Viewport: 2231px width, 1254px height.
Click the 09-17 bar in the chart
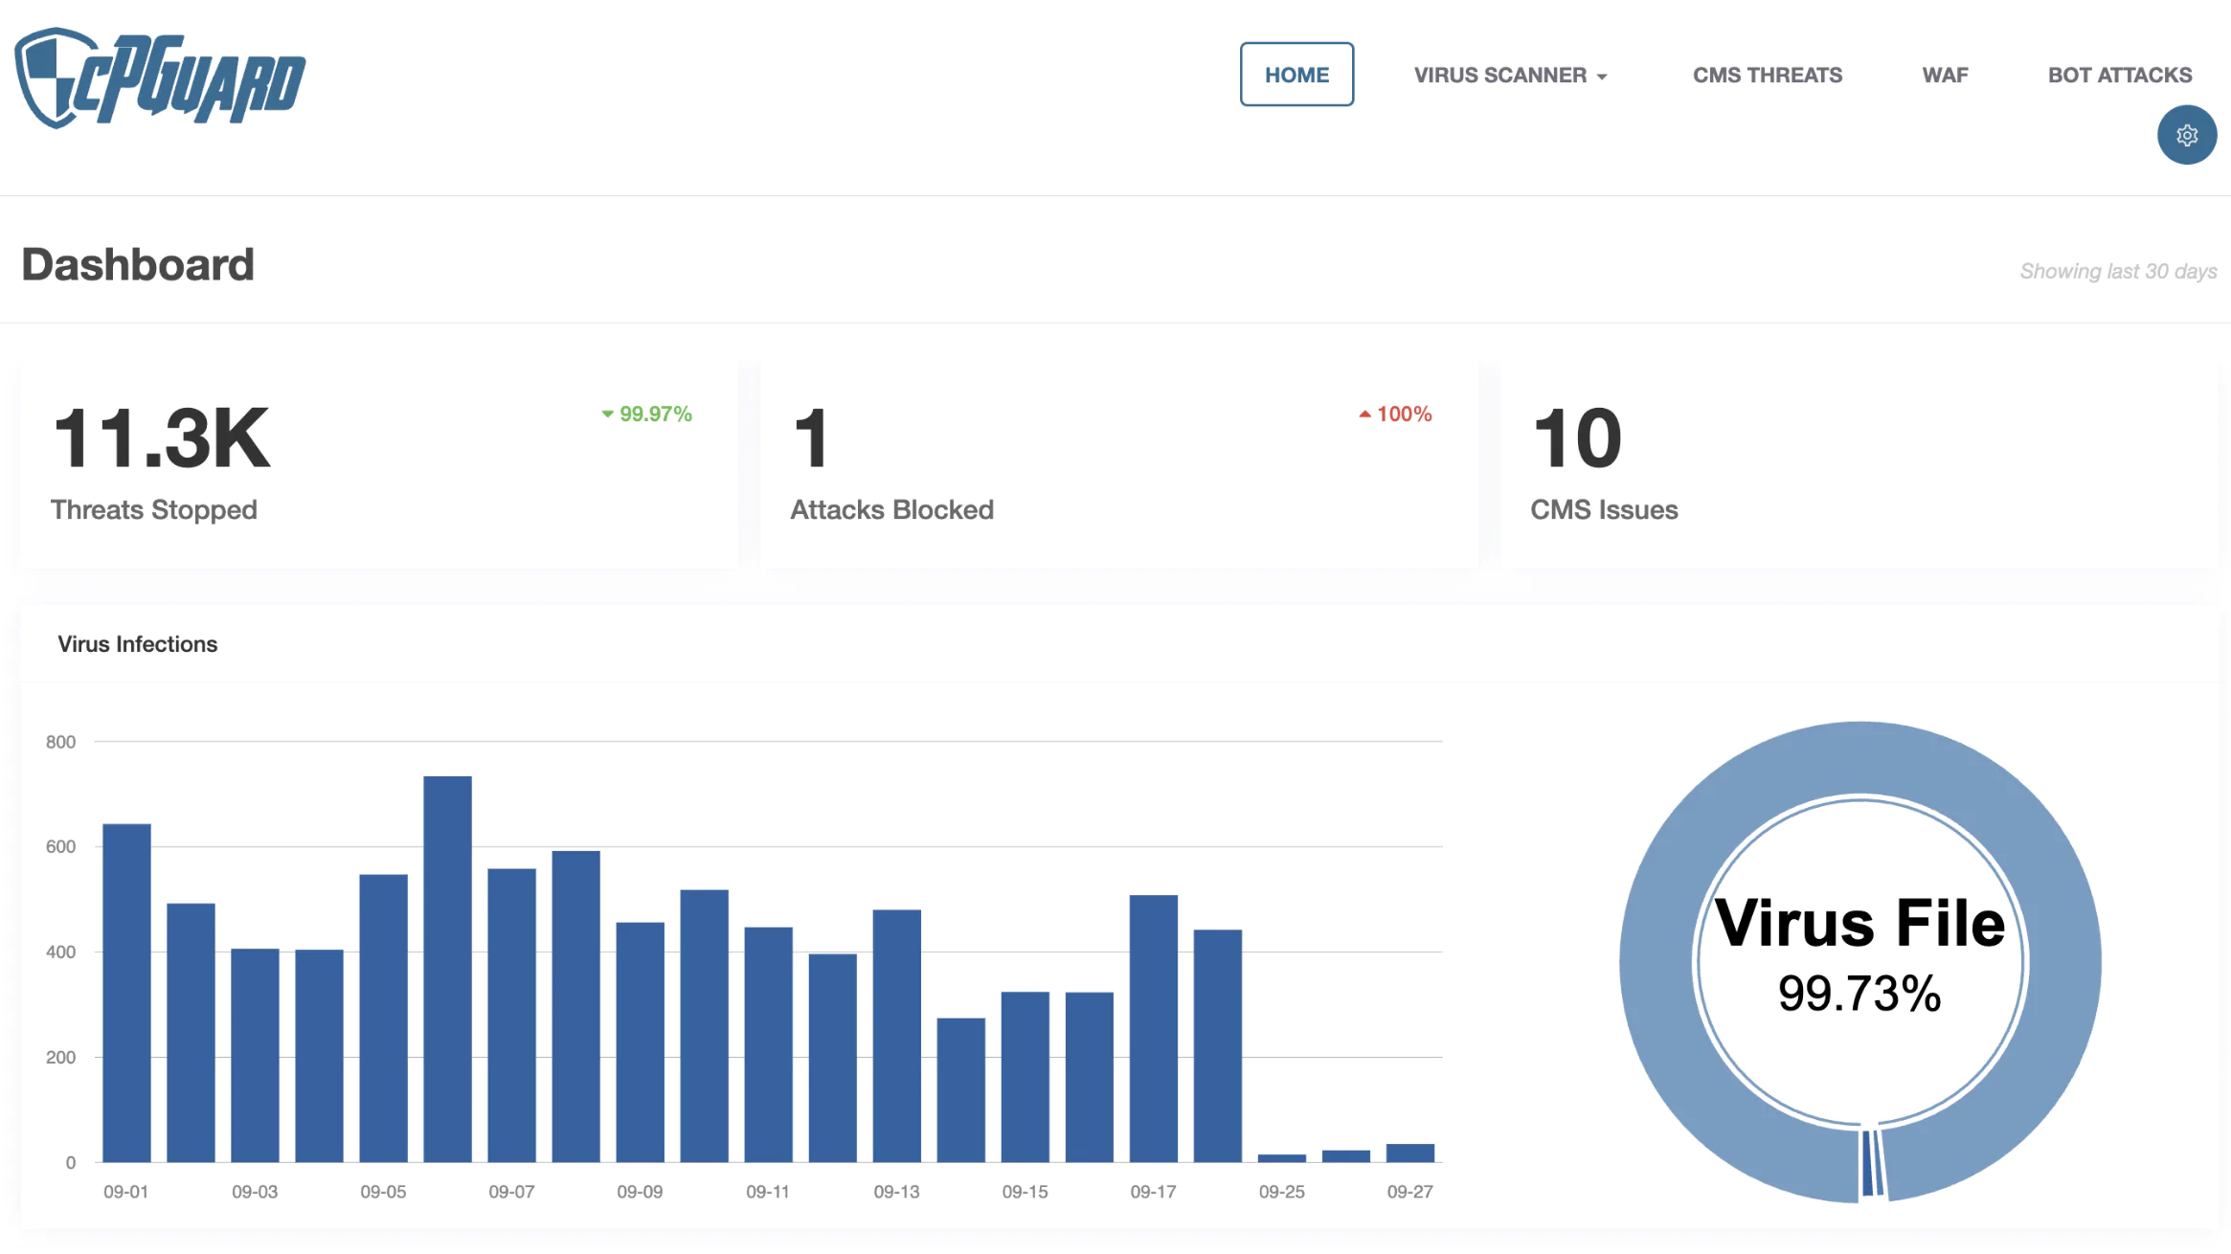point(1153,1028)
